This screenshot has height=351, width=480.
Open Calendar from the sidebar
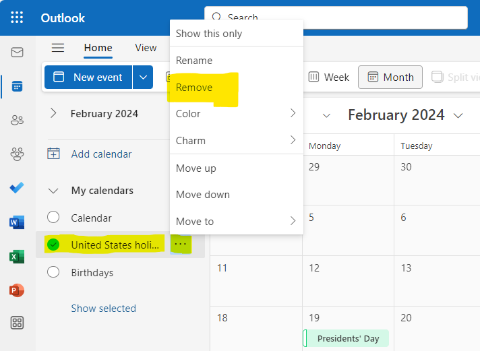(x=17, y=86)
